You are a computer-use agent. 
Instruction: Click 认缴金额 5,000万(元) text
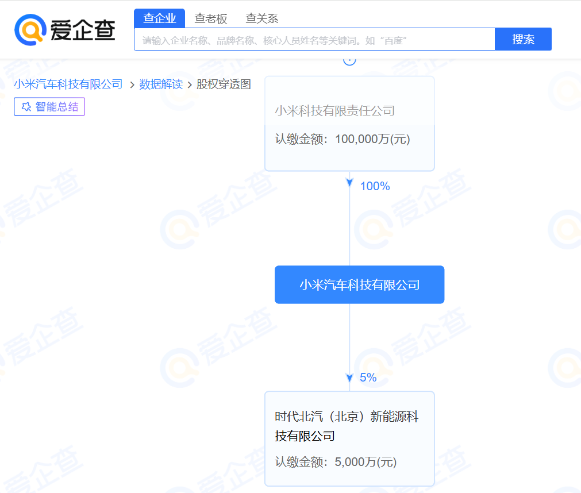336,462
